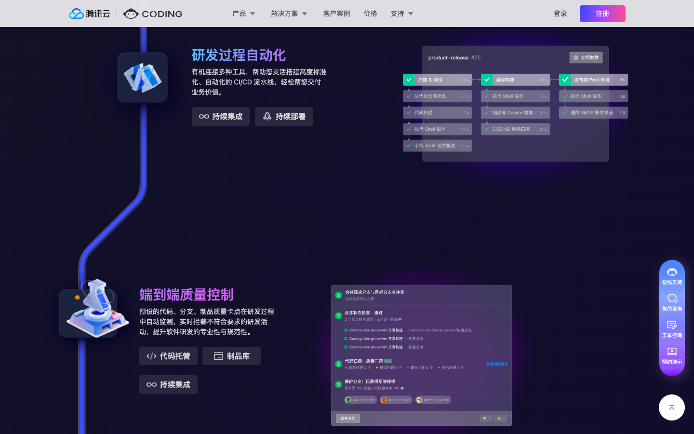
Task: Click the 持续部署 button
Action: 284,117
